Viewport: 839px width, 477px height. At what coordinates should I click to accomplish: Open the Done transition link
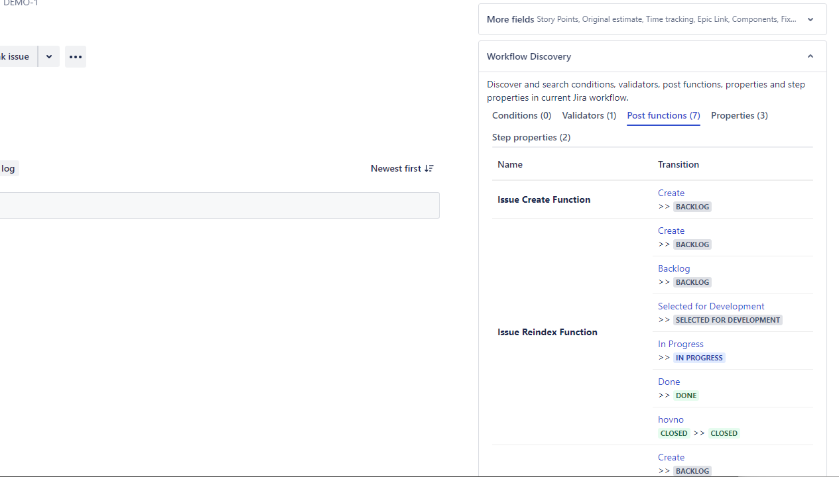[669, 382]
